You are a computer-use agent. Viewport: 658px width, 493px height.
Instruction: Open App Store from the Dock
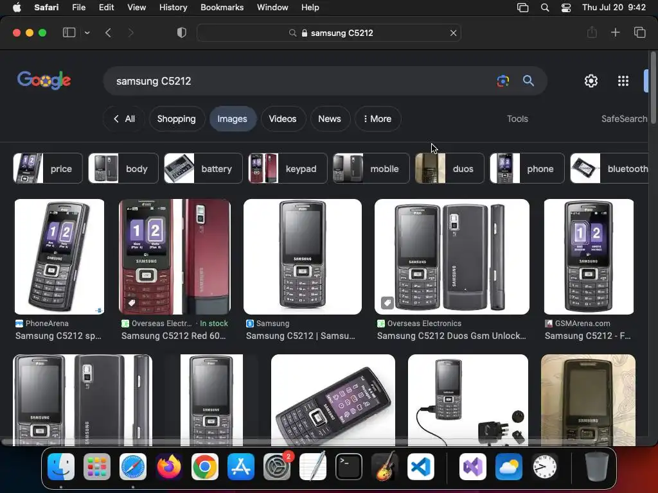(x=241, y=467)
